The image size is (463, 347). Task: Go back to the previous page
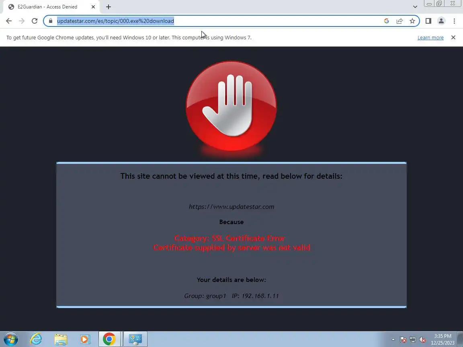[x=9, y=21]
